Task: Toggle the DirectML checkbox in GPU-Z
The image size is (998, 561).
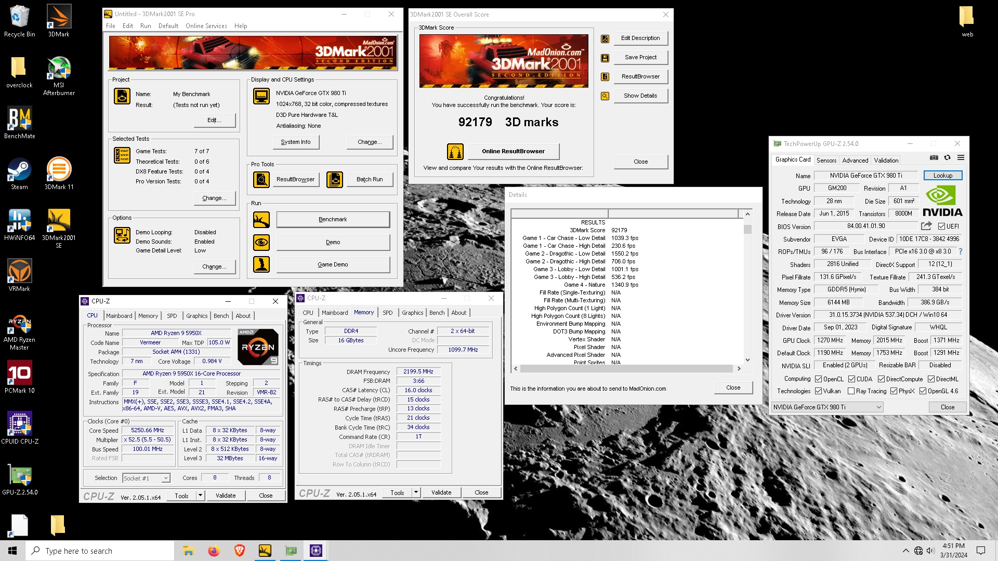Action: pos(931,379)
